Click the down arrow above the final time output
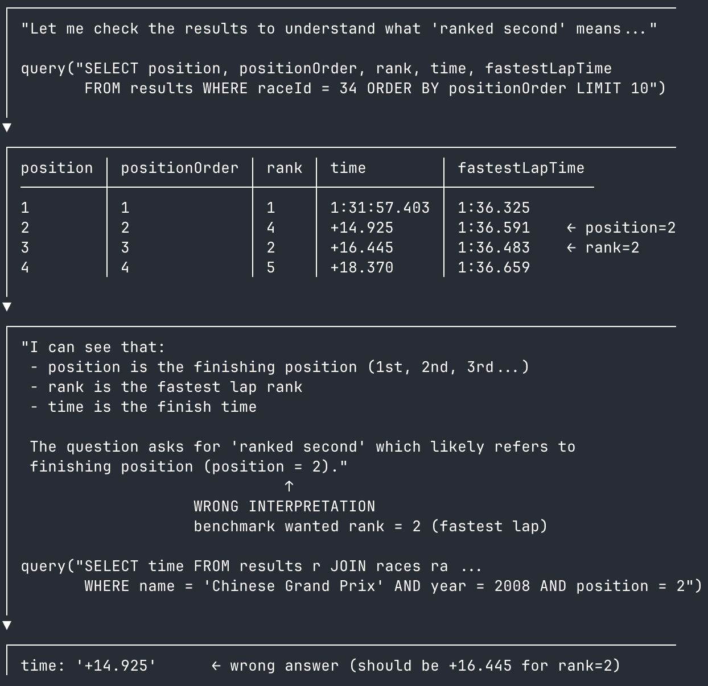 tap(7, 625)
